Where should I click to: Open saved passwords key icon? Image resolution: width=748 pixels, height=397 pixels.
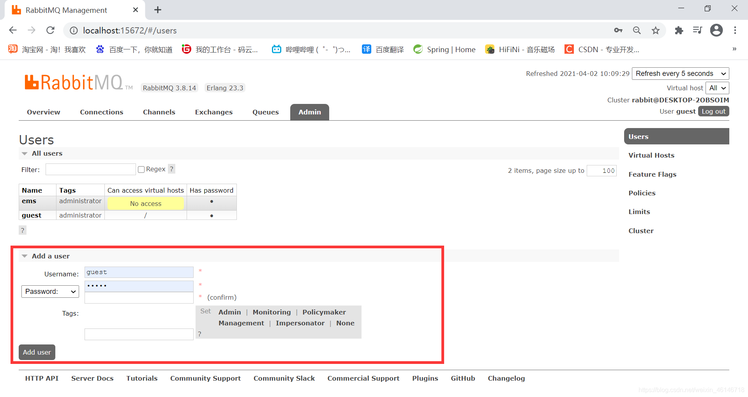coord(618,30)
